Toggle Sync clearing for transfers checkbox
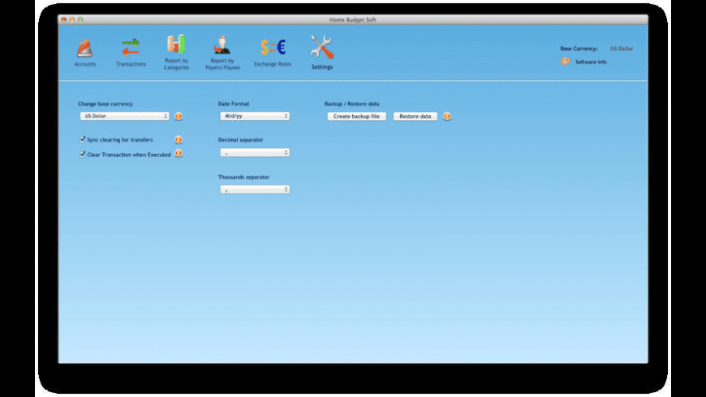This screenshot has height=397, width=706. (83, 139)
